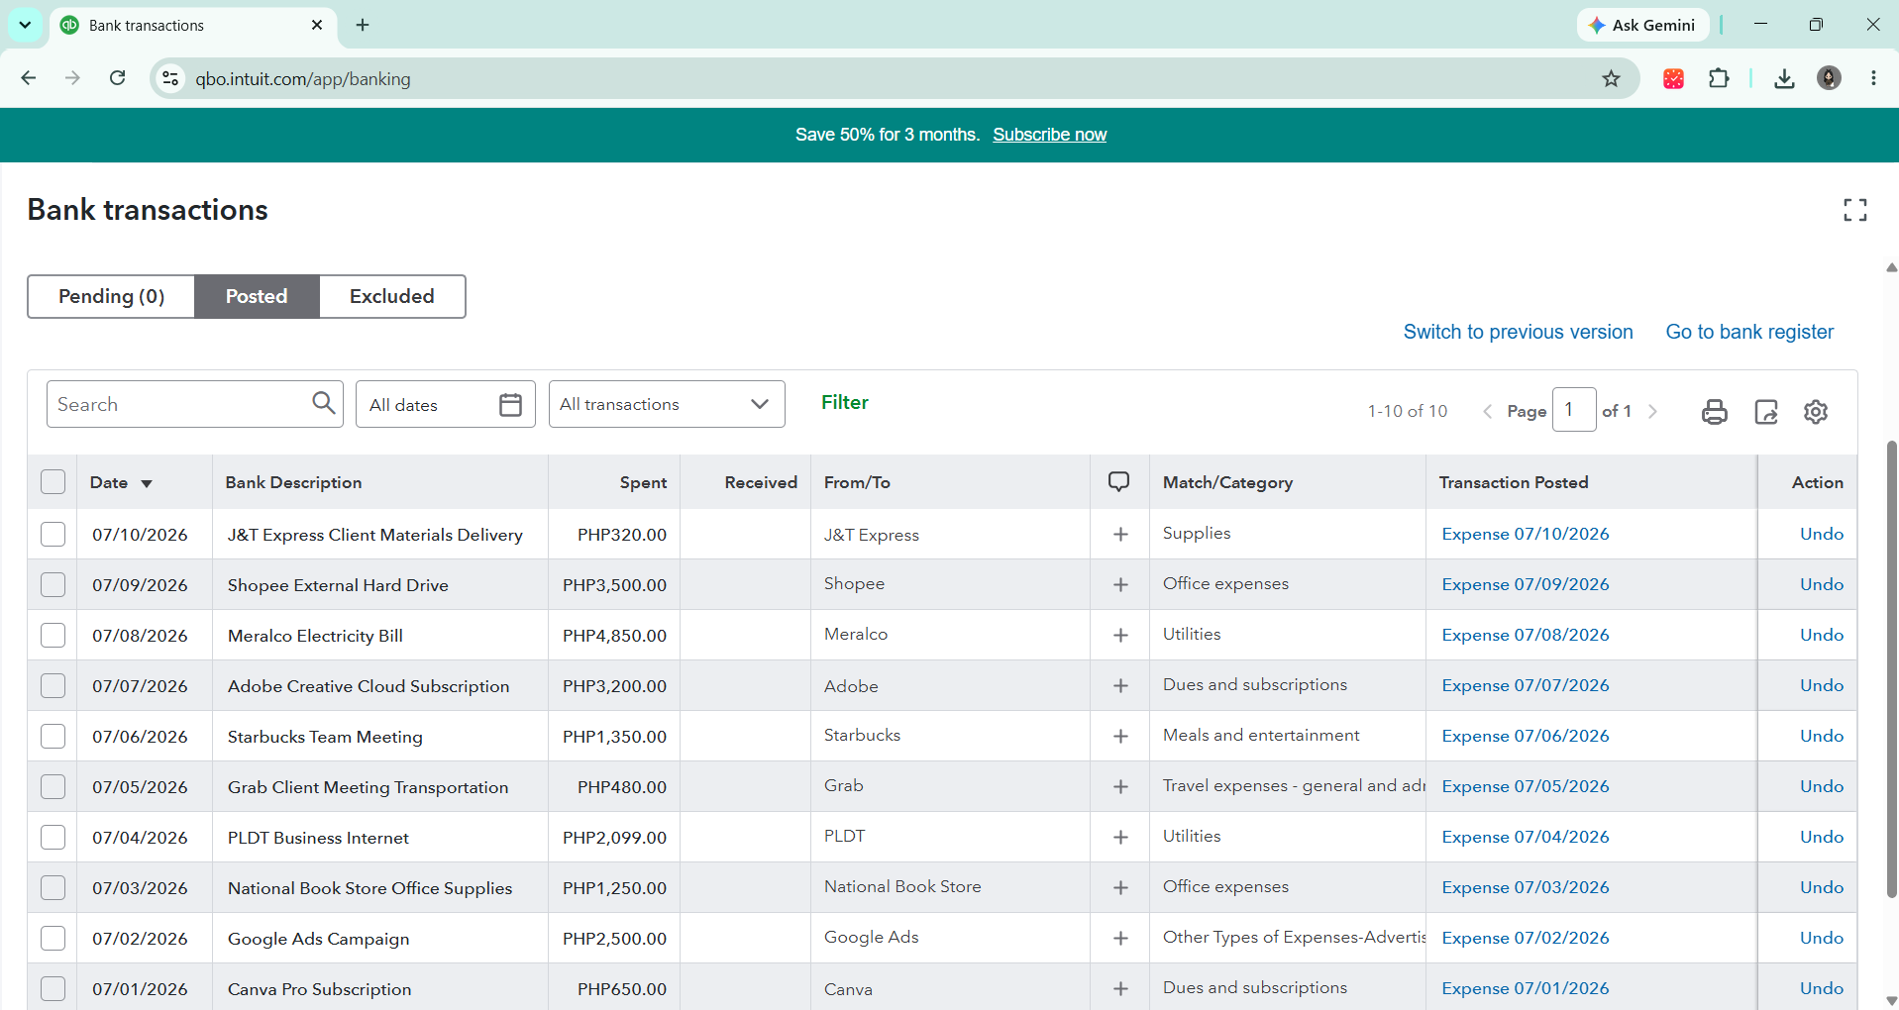The image size is (1899, 1010).
Task: Click the comment column header icon
Action: click(1118, 481)
